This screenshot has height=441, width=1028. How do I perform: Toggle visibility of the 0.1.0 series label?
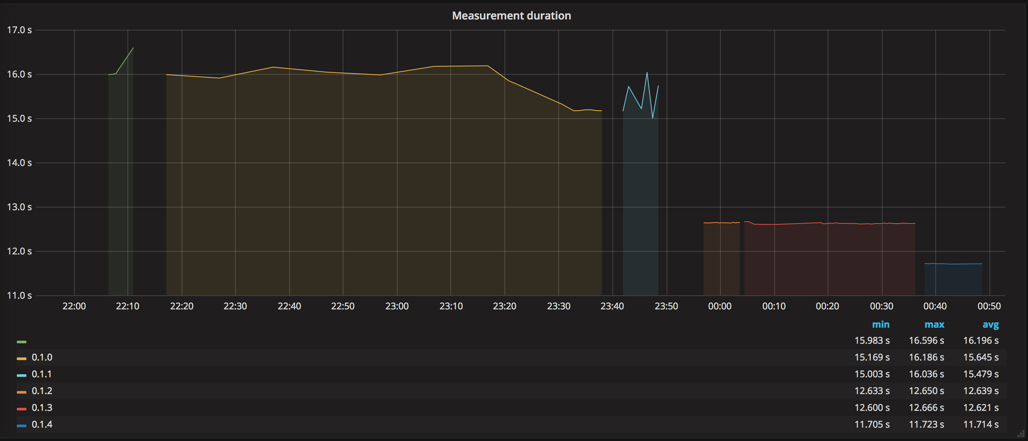coord(42,357)
